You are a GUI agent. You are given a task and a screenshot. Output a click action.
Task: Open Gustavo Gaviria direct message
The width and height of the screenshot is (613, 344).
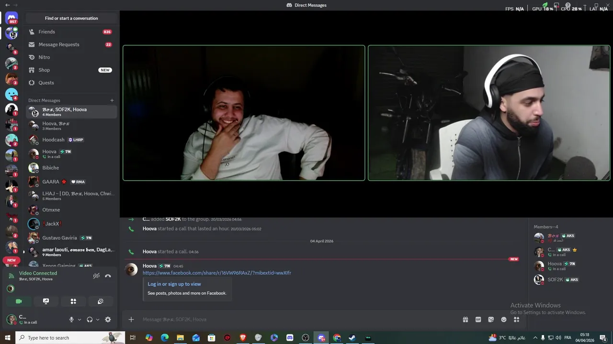(71, 238)
